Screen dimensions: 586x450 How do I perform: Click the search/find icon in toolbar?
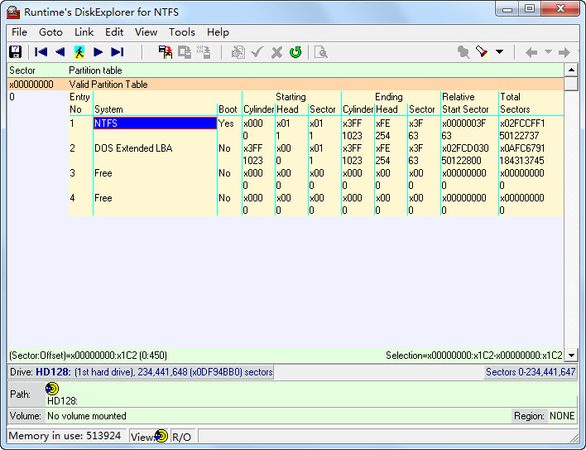[x=320, y=52]
